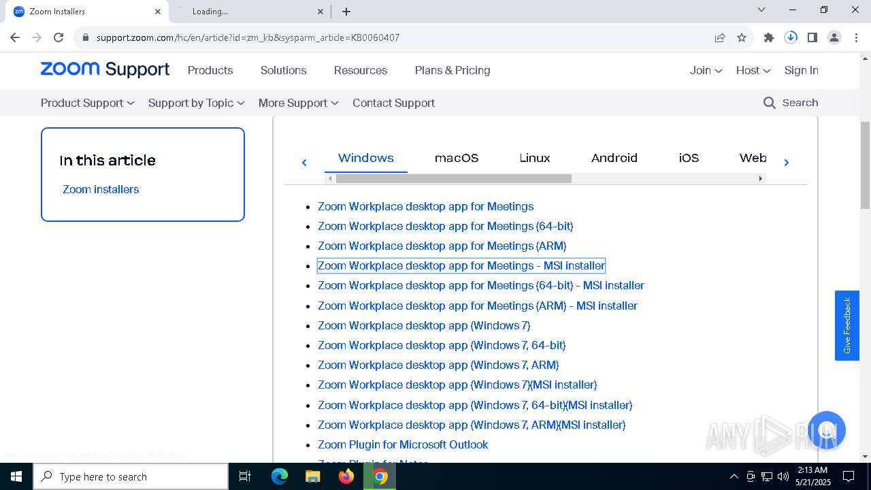Image resolution: width=871 pixels, height=490 pixels.
Task: Click the page vertical scrollbar thumb
Action: coord(865,165)
